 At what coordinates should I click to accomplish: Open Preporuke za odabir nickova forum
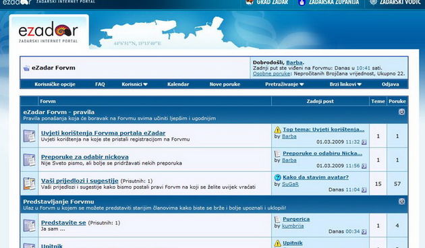tap(85, 157)
